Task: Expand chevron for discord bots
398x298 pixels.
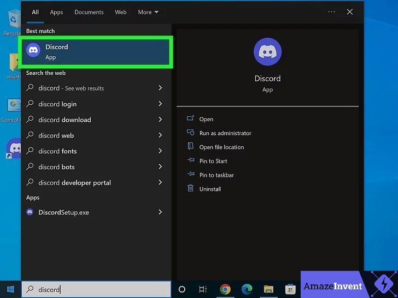Action: [160, 166]
